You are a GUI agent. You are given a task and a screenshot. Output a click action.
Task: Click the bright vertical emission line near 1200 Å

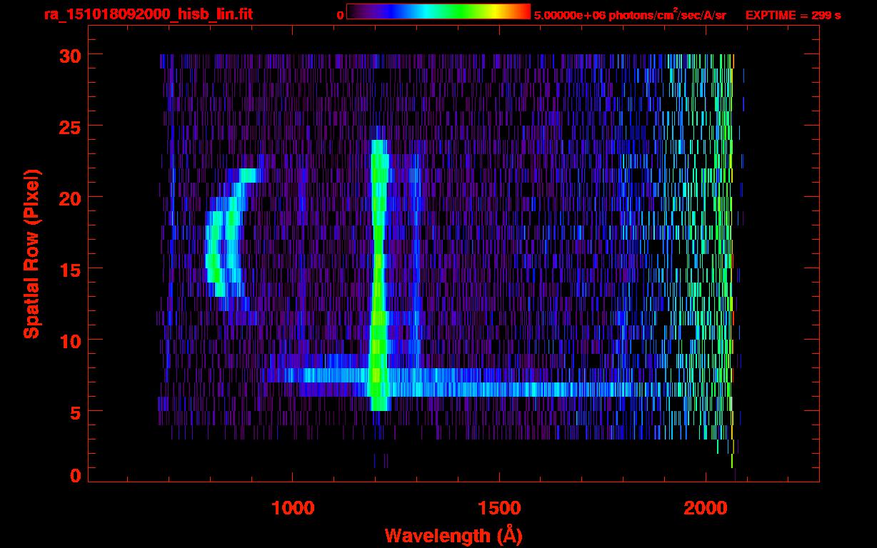coord(379,275)
